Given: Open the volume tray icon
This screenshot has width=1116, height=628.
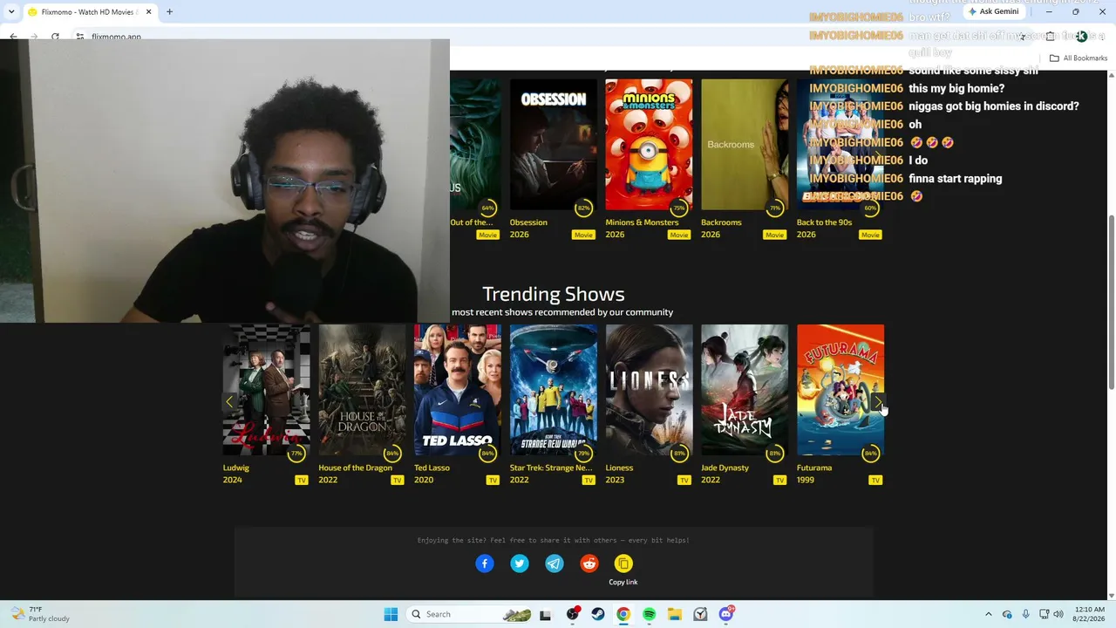Looking at the screenshot, I should [x=1058, y=614].
